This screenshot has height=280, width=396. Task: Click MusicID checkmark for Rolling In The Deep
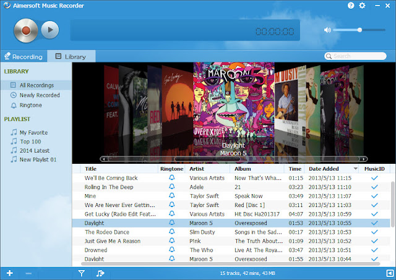374,187
